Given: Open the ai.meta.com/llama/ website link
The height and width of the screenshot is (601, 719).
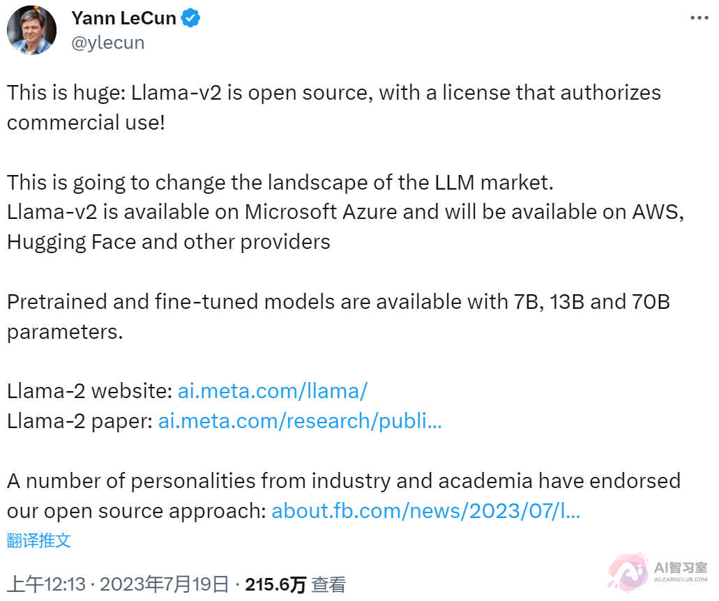Looking at the screenshot, I should (x=272, y=391).
